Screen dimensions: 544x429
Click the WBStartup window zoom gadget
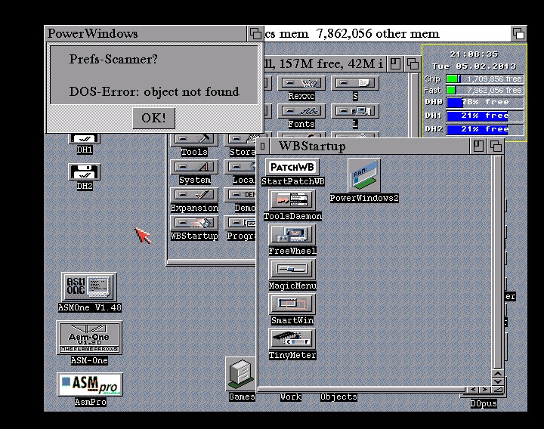481,146
